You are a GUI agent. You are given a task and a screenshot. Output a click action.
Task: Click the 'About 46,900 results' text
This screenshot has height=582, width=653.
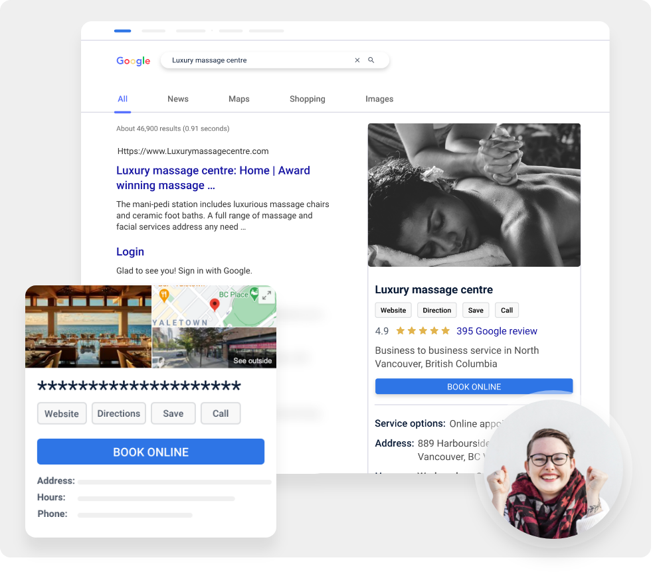(173, 129)
